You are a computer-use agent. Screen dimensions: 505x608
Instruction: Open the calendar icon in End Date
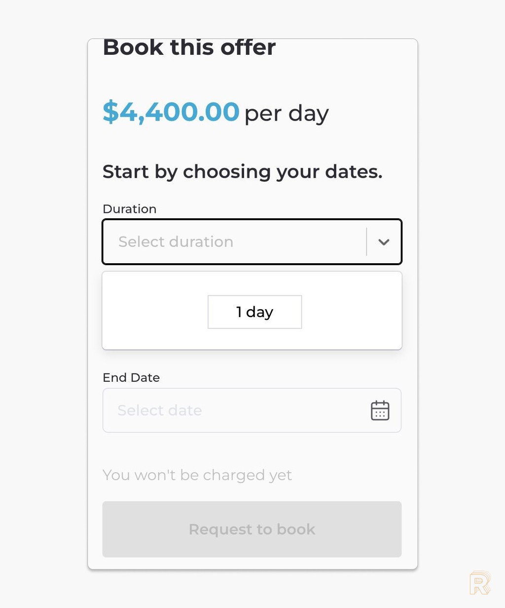point(380,410)
